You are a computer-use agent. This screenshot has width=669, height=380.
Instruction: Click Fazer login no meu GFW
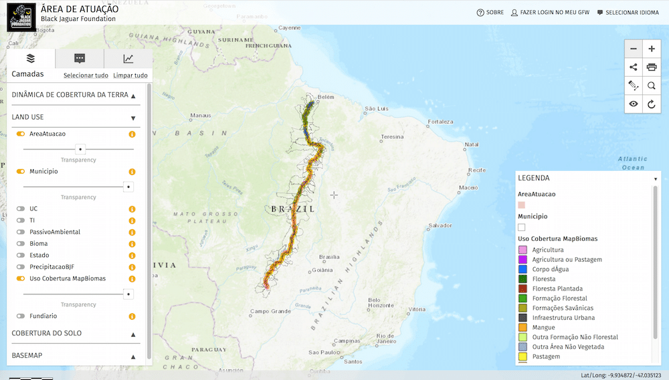[555, 13]
